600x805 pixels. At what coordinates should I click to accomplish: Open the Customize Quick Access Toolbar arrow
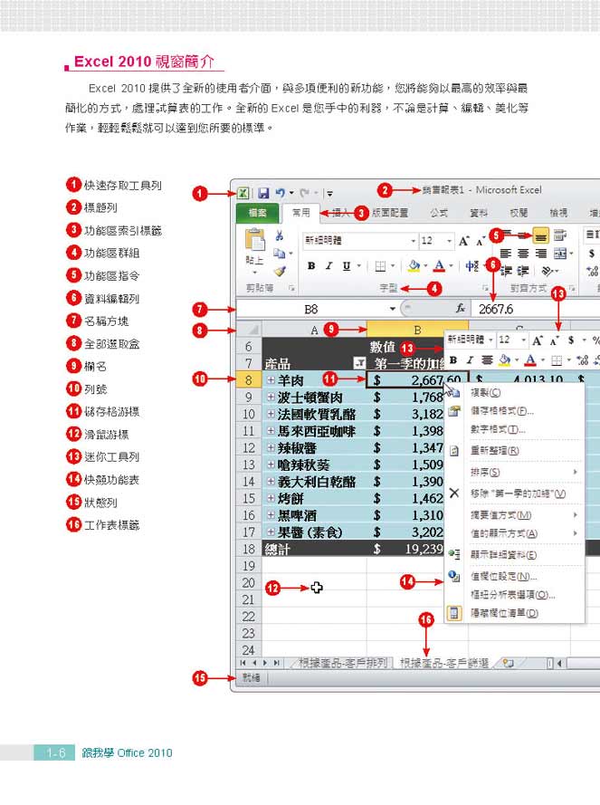pyautogui.click(x=330, y=194)
